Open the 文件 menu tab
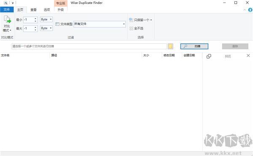 (x=7, y=10)
